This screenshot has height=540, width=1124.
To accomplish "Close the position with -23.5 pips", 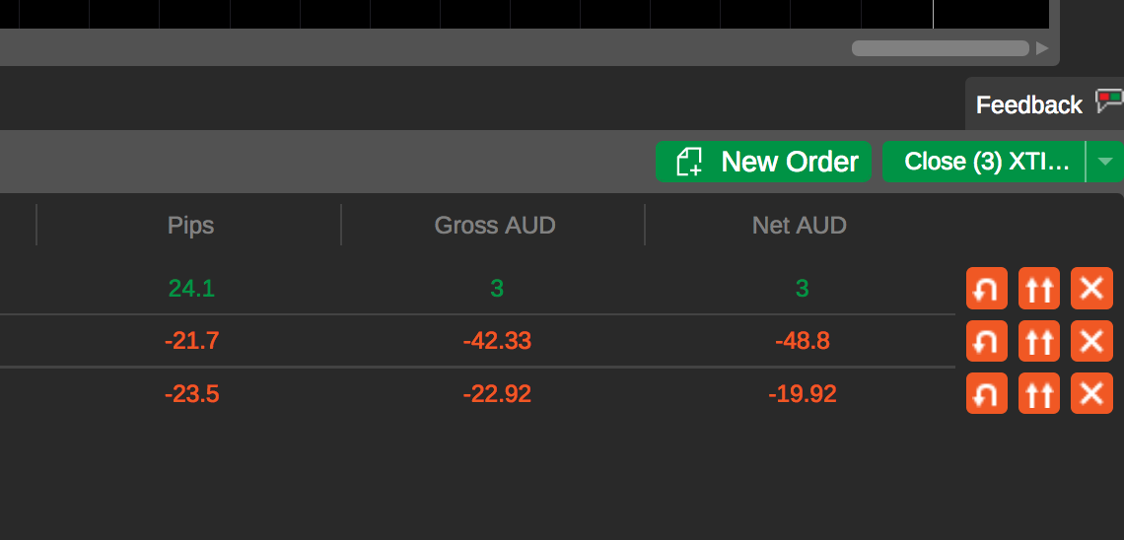I will [1091, 393].
